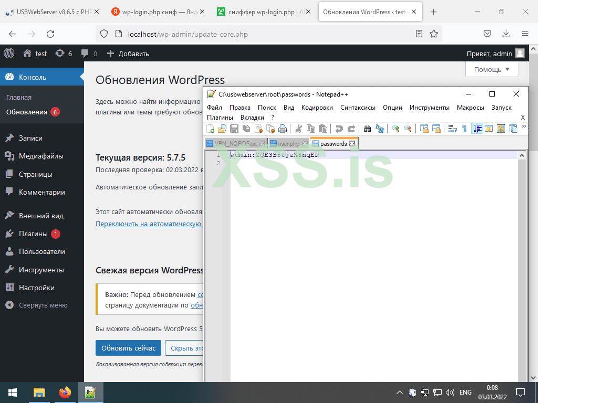Expand hidden Notepad++ toolbar items chevron
Screen dimensions: 605x403
pyautogui.click(x=524, y=126)
